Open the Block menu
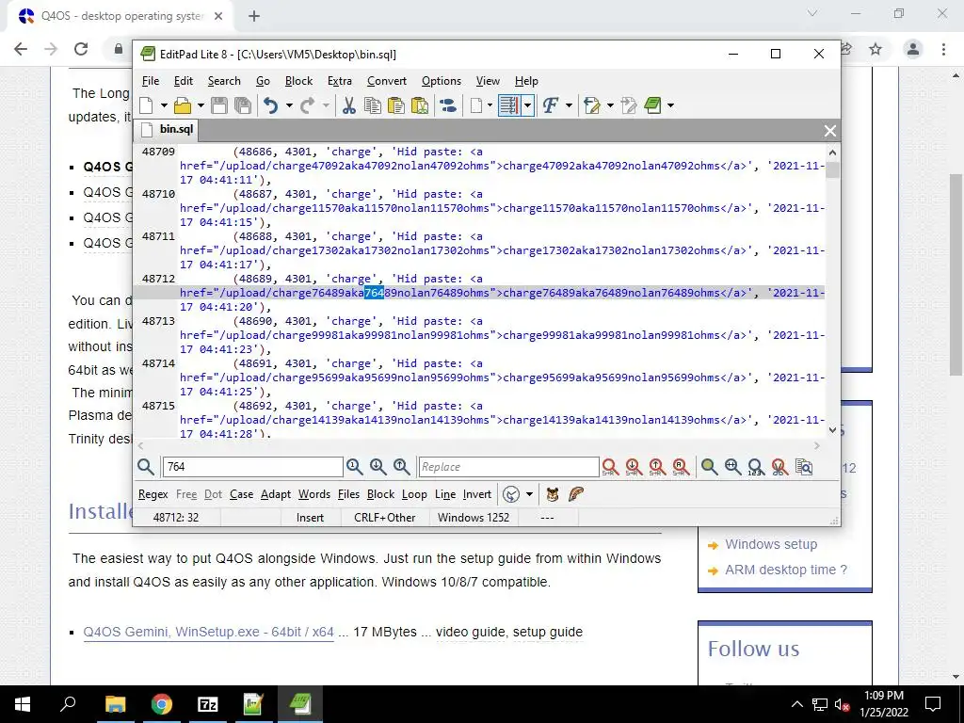The width and height of the screenshot is (964, 723). (x=298, y=81)
